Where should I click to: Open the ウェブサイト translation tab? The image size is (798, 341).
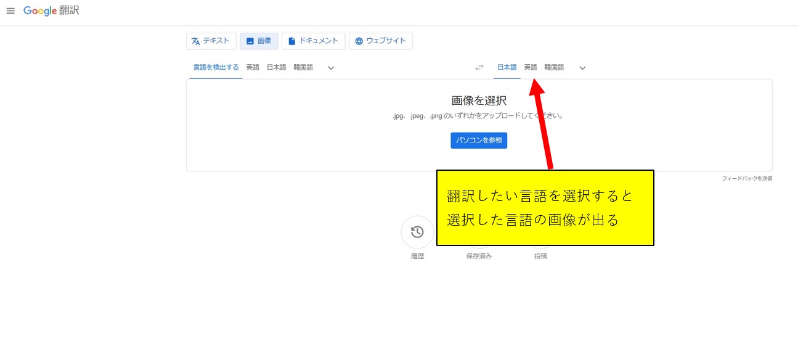380,41
